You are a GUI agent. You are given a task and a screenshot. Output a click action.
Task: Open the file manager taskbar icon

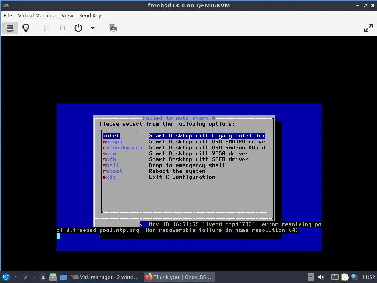tap(53, 277)
